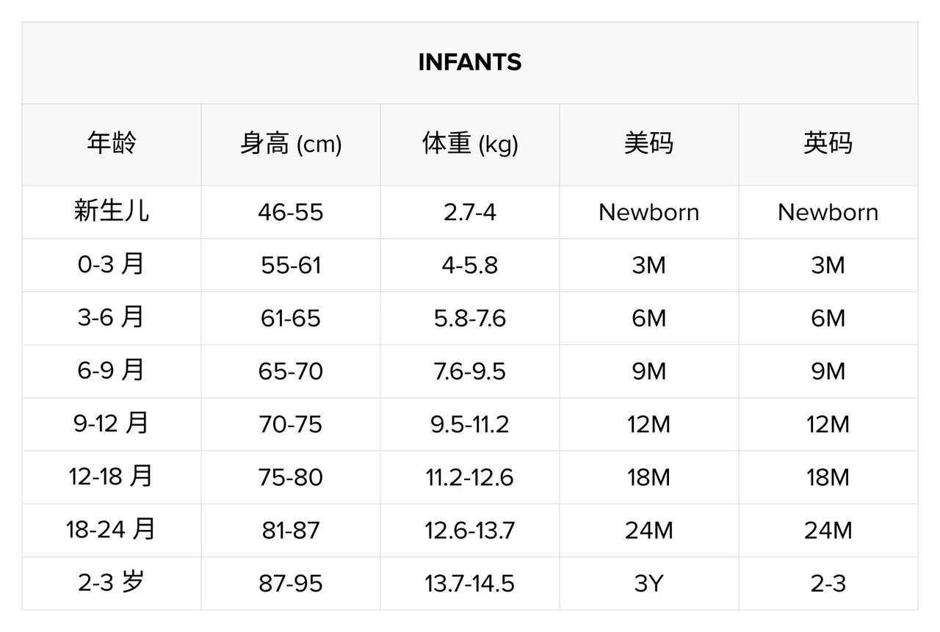Click the INFANTS table title
Screen dimensions: 940x632
point(470,62)
